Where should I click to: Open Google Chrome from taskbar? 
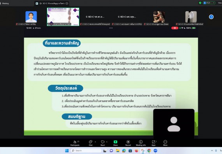coord(149,151)
